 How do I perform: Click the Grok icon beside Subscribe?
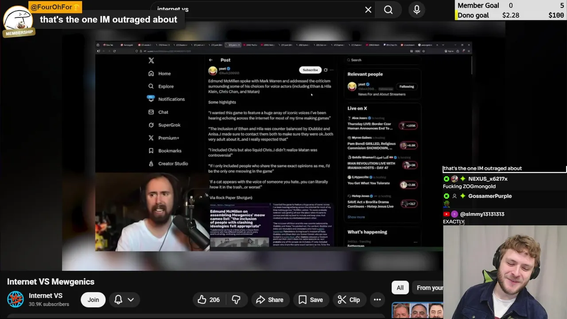pyautogui.click(x=326, y=70)
